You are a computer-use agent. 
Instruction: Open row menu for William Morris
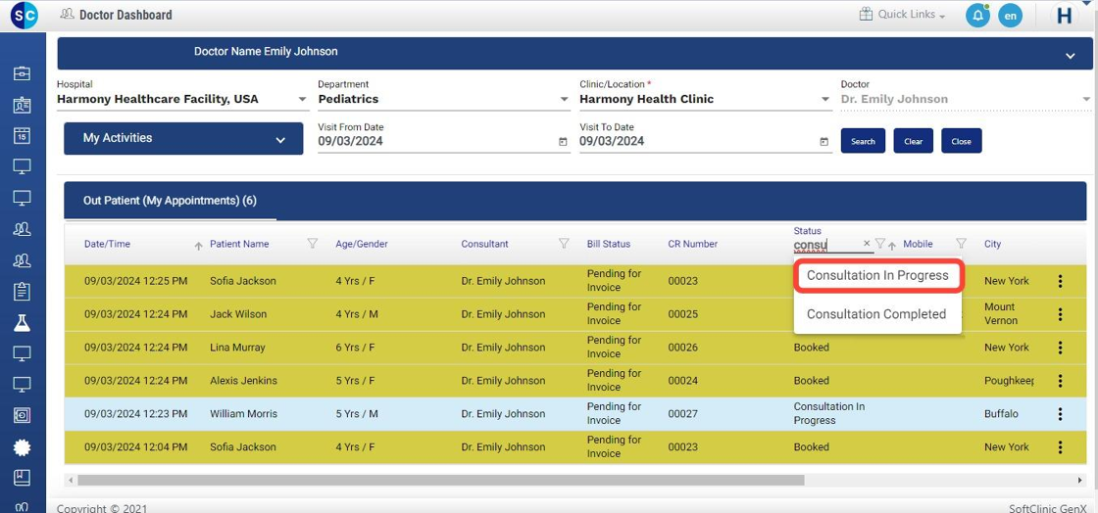1060,414
